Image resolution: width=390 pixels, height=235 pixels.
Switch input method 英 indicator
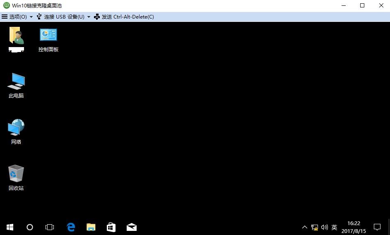[x=334, y=227]
